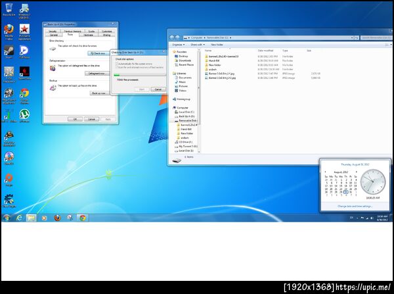Click the analog clock face
394x294 pixels.
click(x=372, y=182)
